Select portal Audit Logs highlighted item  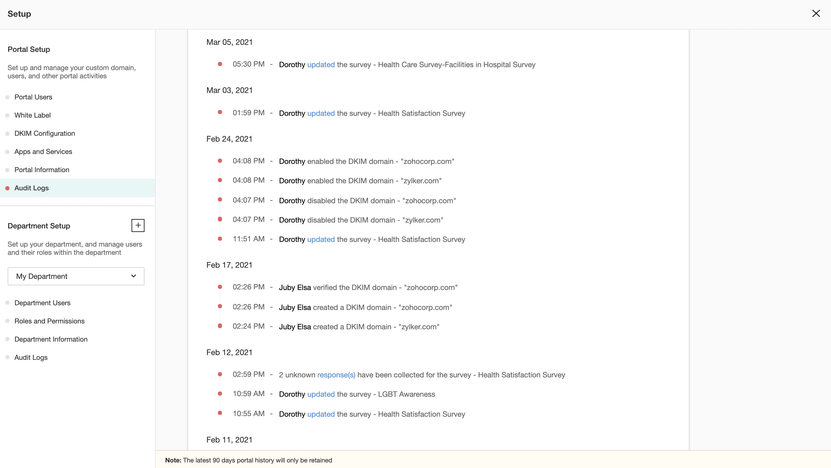(x=31, y=188)
